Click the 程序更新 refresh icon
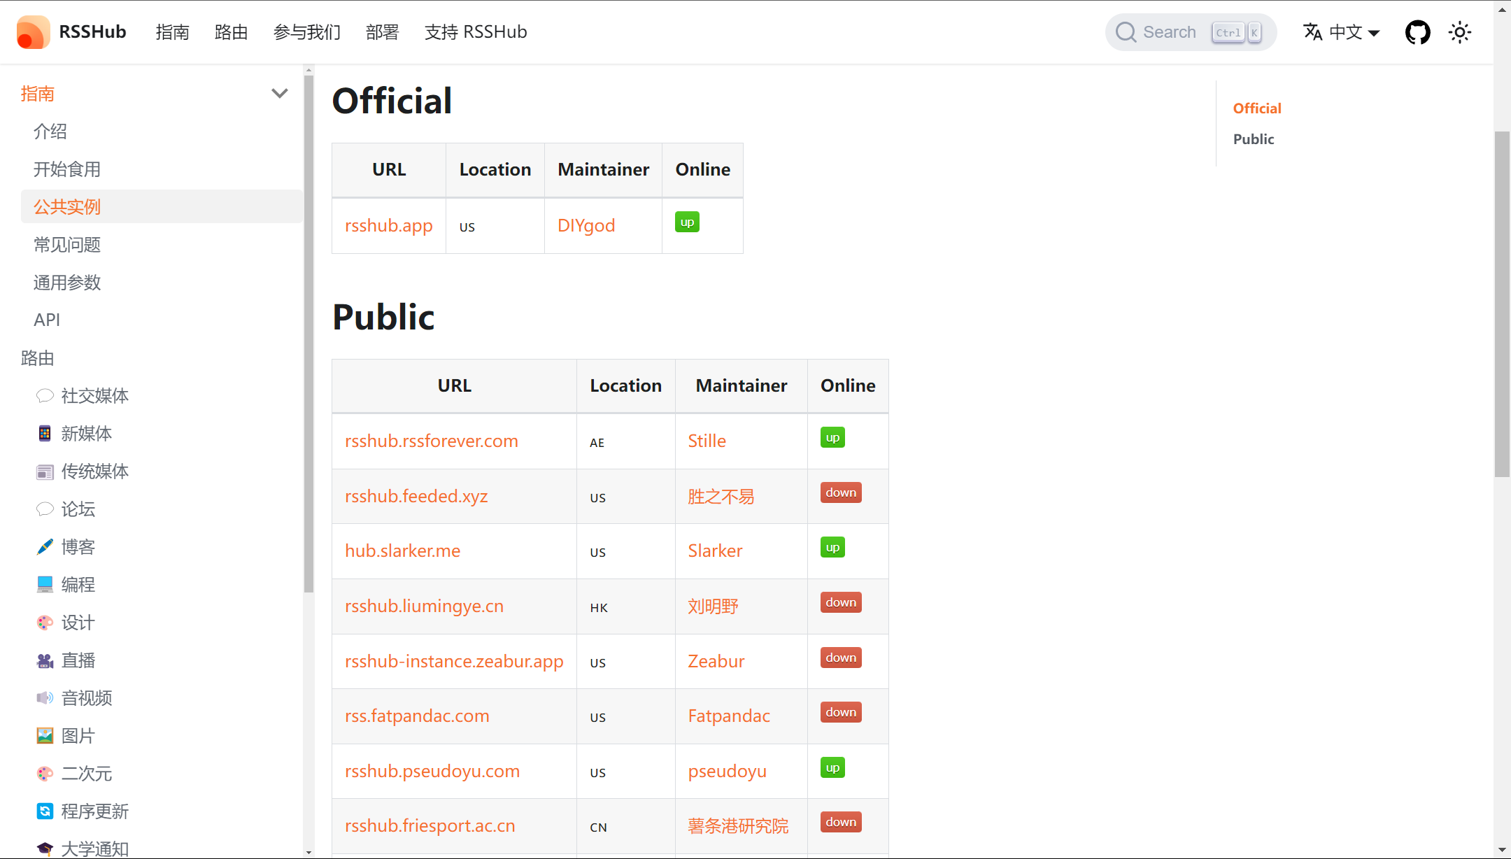Screen dimensions: 1511x859 (45, 811)
